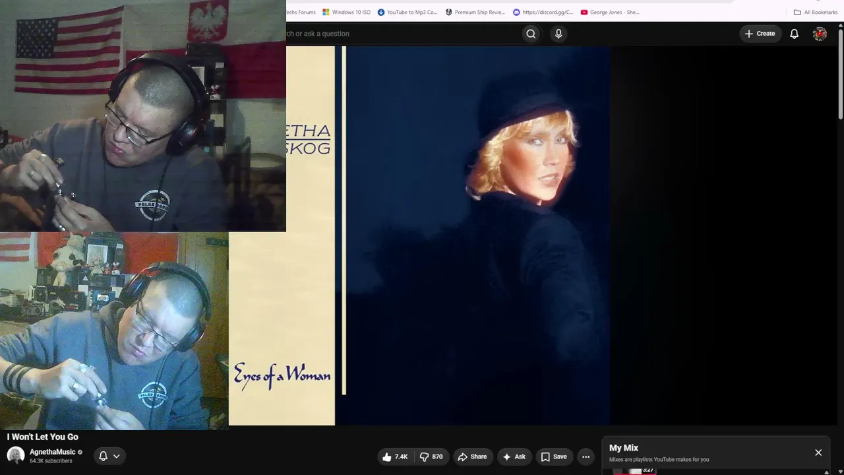Click the "My Mix" heading

tap(624, 448)
